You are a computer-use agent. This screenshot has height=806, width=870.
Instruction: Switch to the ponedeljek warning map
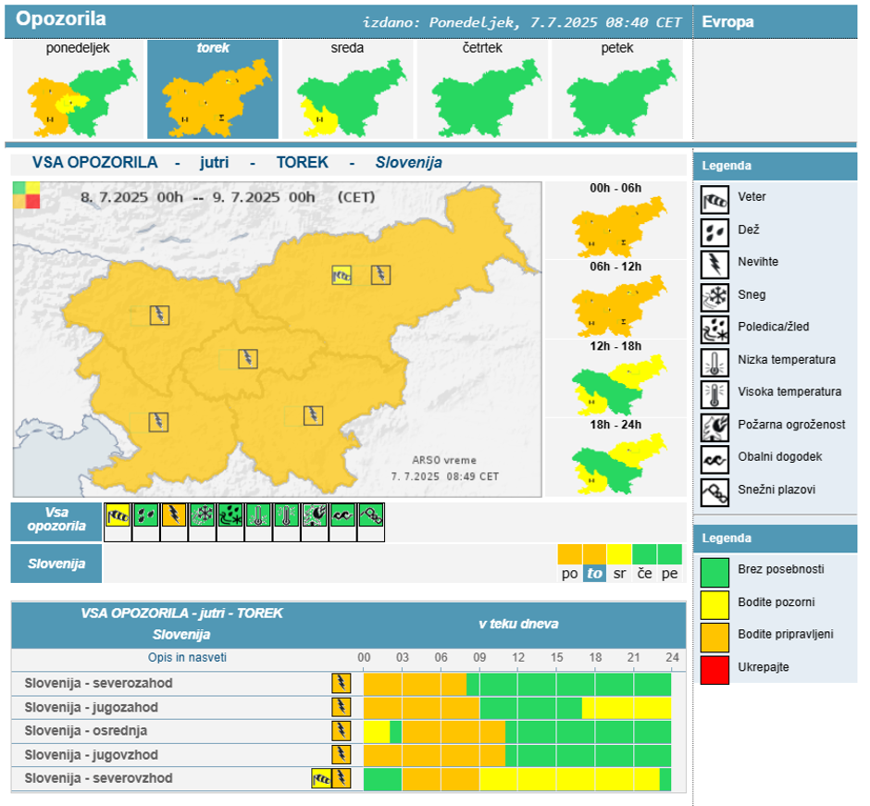(x=78, y=90)
